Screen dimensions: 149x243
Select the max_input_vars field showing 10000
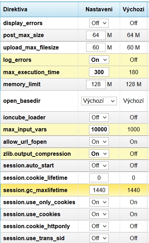click(x=99, y=130)
